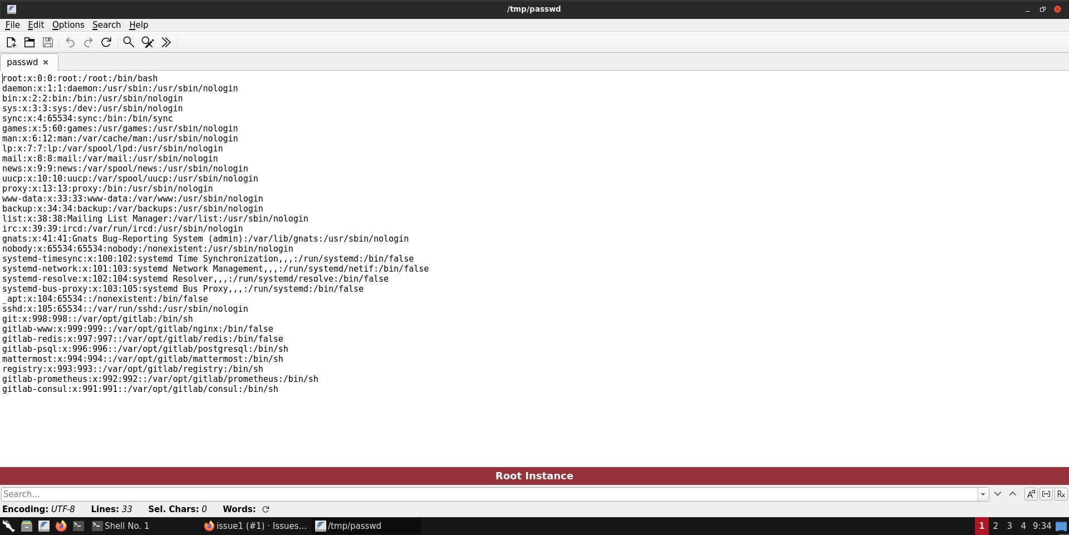1069x535 pixels.
Task: Click the 9:34 clock in taskbar
Action: coord(1042,526)
